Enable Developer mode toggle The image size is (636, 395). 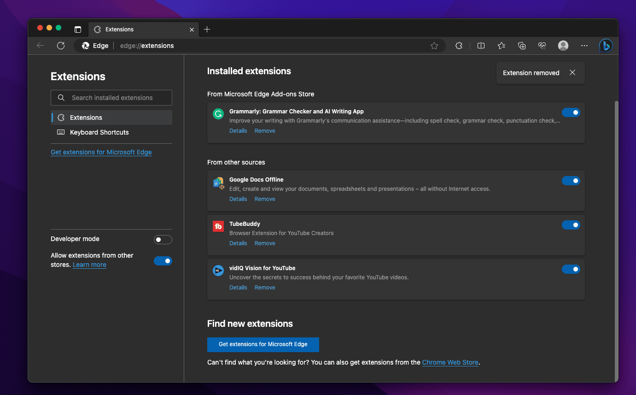(x=163, y=239)
